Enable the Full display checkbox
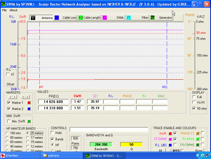 (194, 97)
